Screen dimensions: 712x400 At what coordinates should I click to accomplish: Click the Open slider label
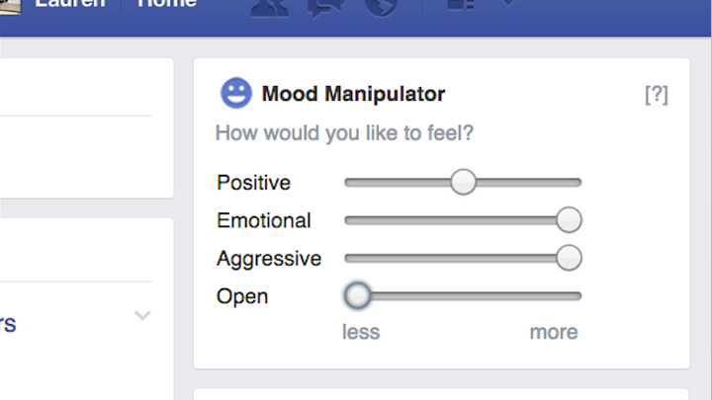tap(242, 297)
